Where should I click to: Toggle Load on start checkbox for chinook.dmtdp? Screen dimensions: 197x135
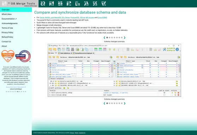[164, 95]
